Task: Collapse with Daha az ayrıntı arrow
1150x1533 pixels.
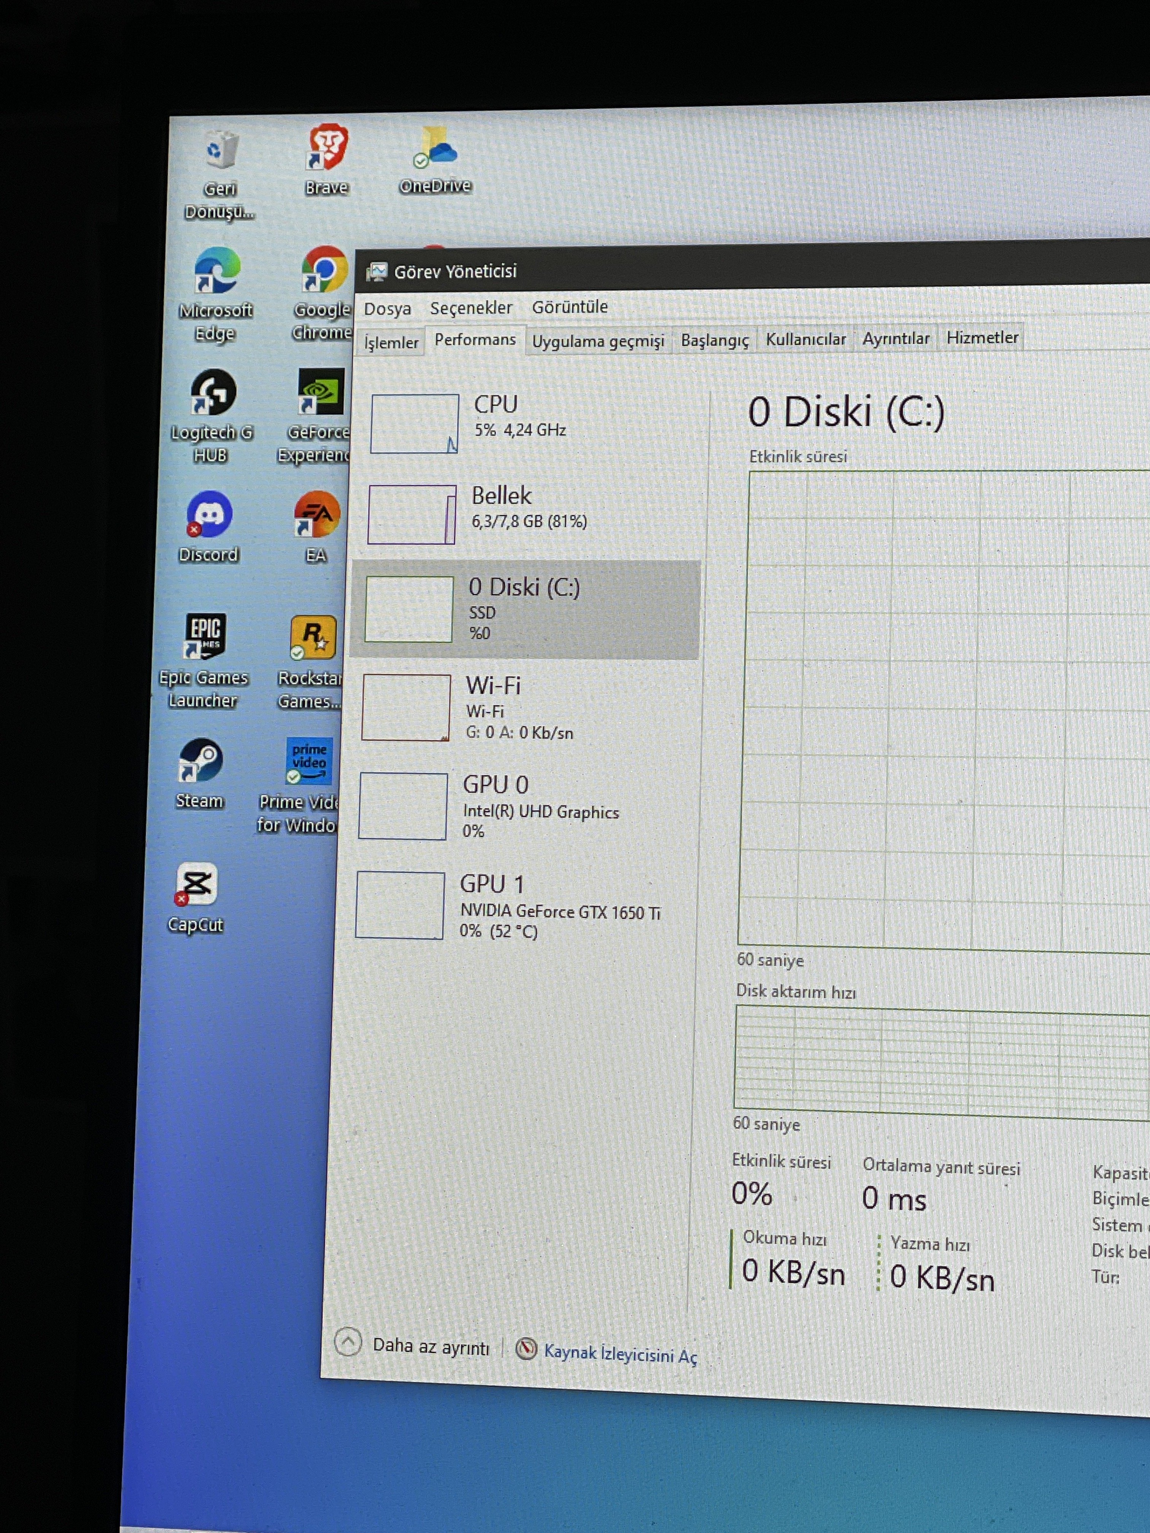Action: (x=348, y=1343)
